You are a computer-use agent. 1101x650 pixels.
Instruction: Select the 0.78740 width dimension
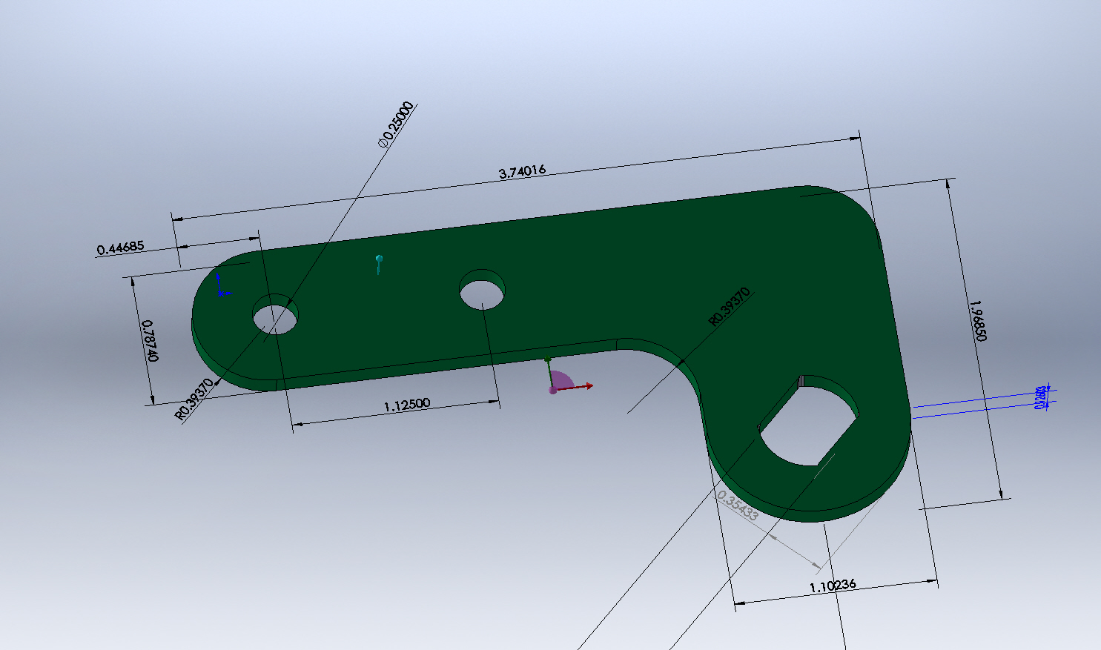tap(148, 341)
